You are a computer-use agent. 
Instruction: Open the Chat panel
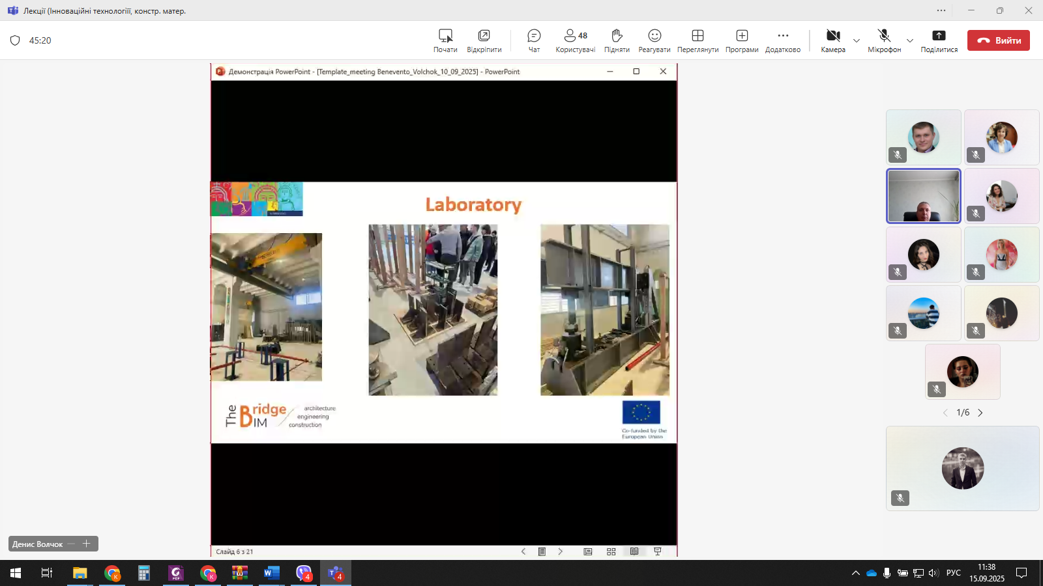point(534,40)
